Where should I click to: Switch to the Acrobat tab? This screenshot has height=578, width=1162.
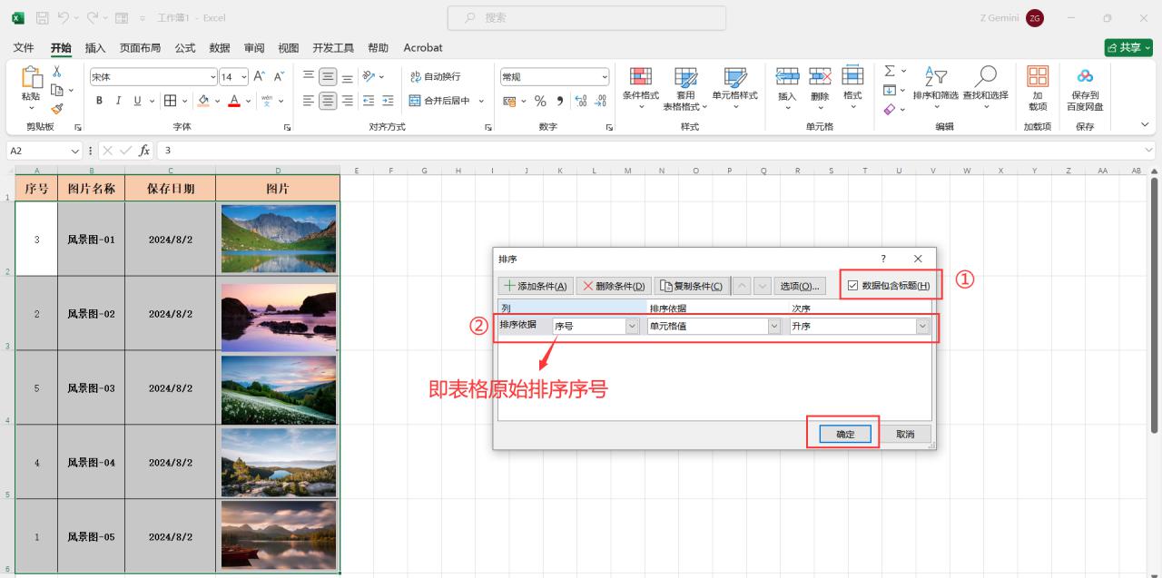[423, 47]
